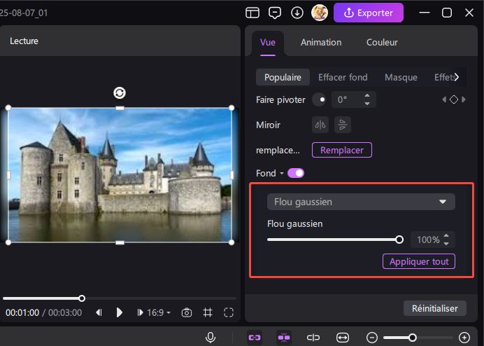Viewport: 484px width, 346px height.
Task: Toggle the magnetic snapping icon
Action: pyautogui.click(x=284, y=338)
